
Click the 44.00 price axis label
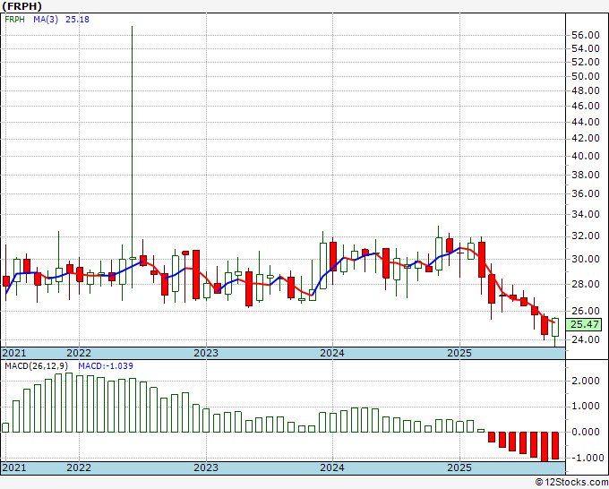pos(586,122)
